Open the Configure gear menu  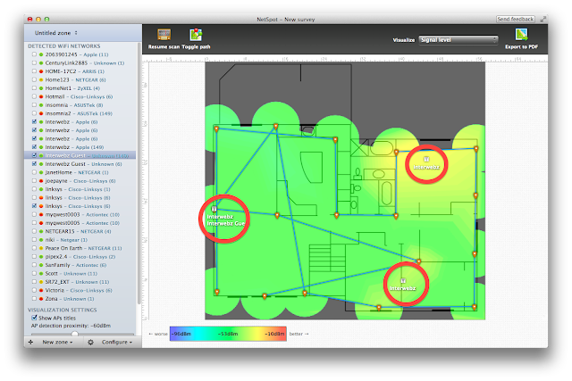pyautogui.click(x=110, y=342)
